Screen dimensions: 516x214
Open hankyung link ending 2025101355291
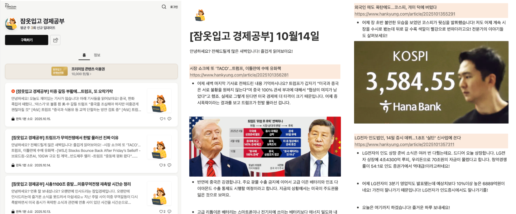[405, 14]
